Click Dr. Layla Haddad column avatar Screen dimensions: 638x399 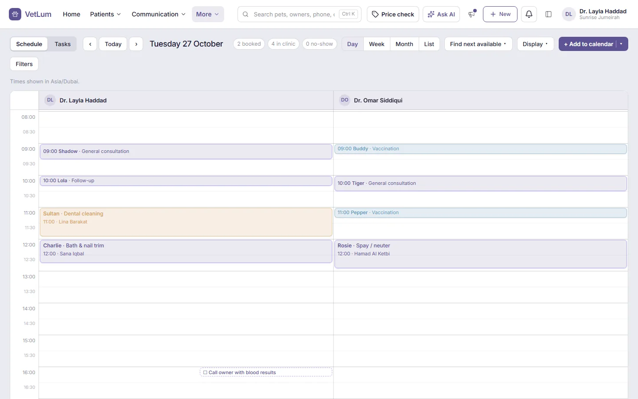coord(50,100)
